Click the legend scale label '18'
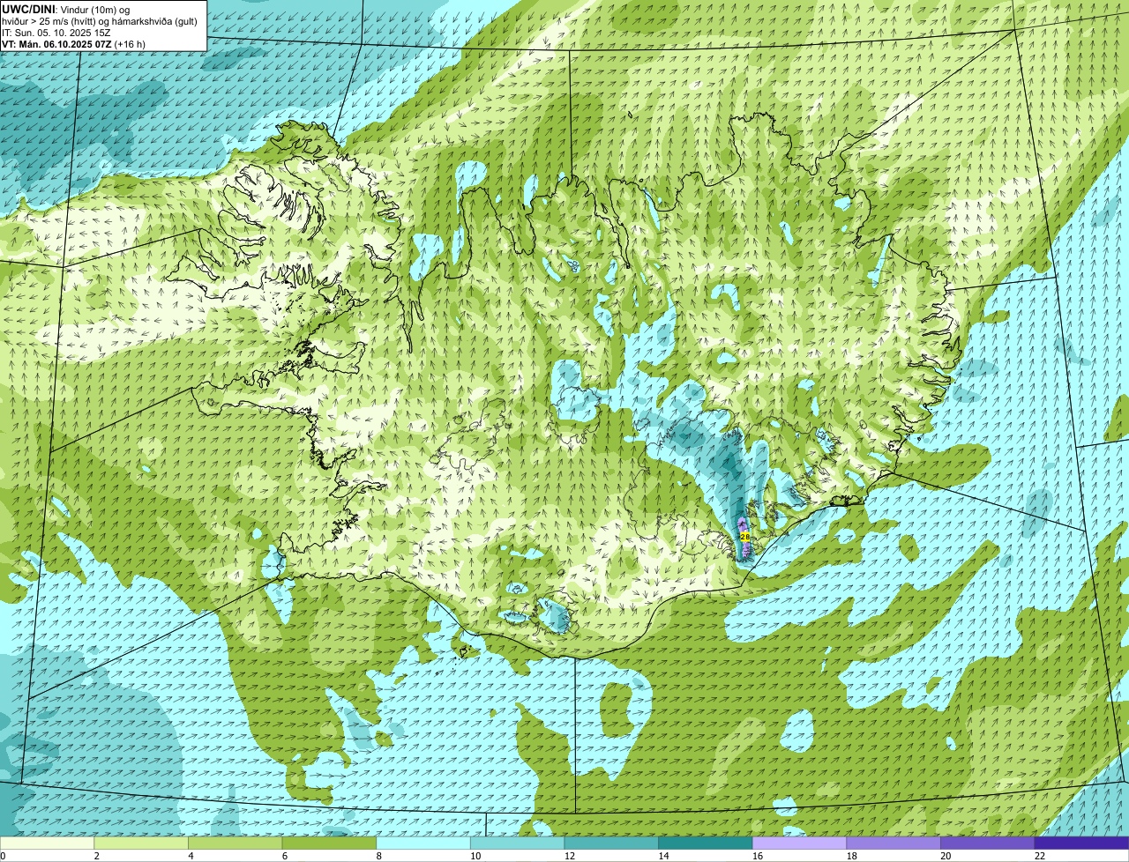1129x862 pixels. click(851, 856)
